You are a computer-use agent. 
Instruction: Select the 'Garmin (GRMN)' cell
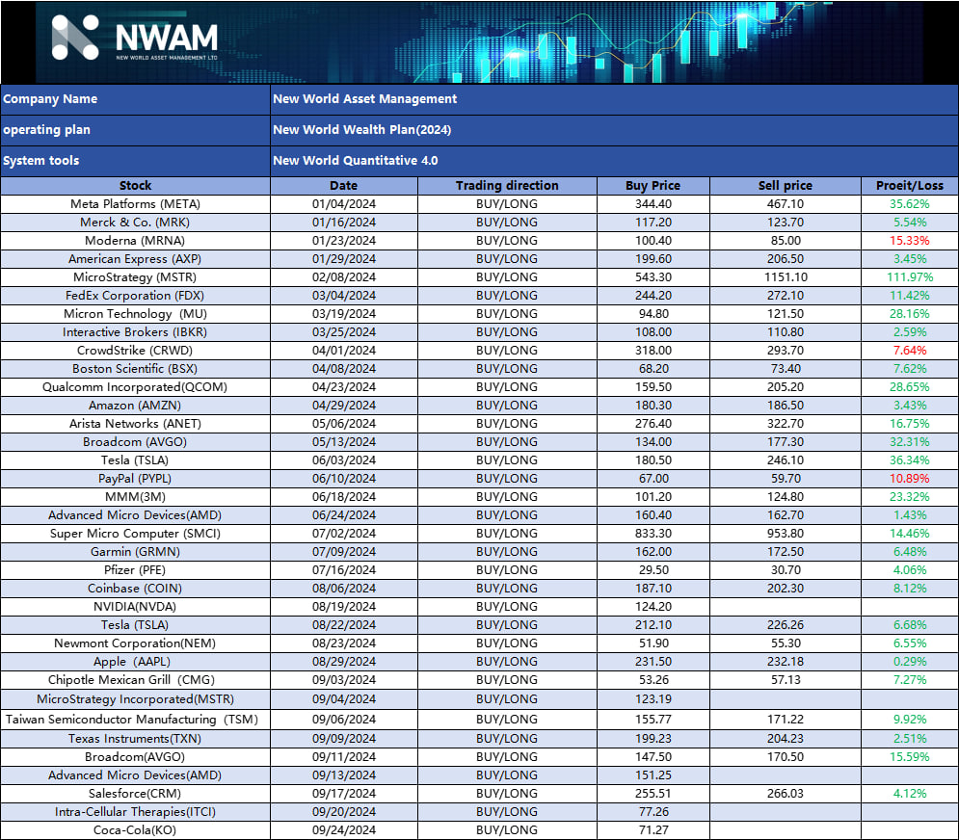(x=135, y=552)
